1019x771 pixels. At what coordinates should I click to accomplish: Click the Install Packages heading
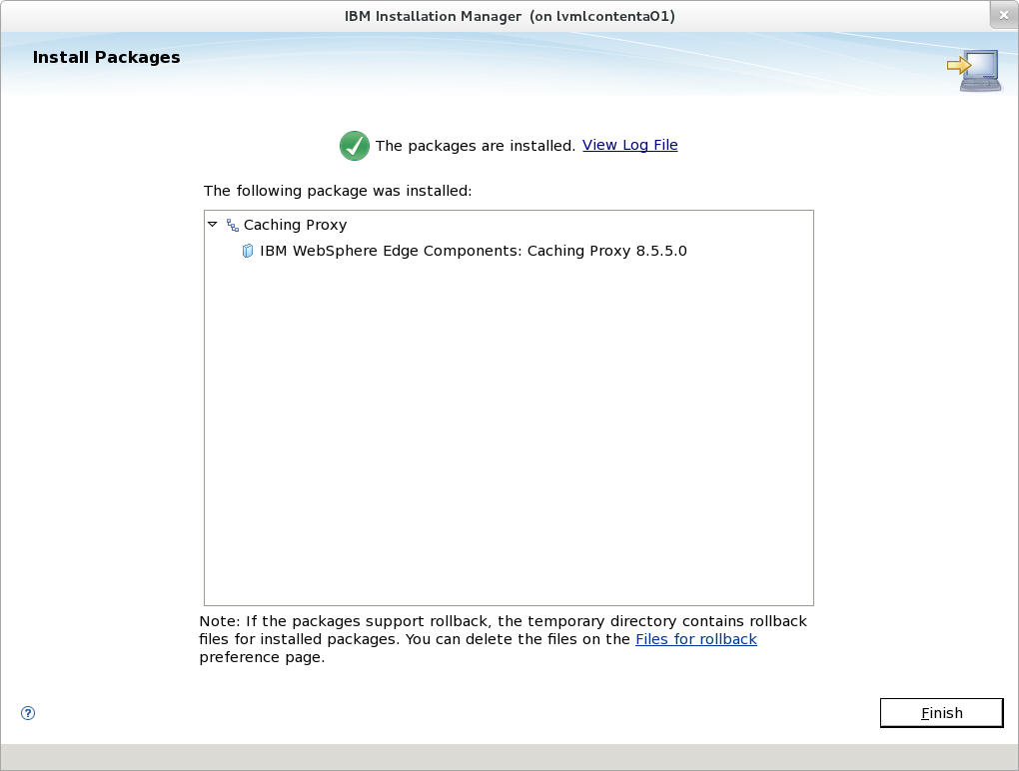coord(107,57)
